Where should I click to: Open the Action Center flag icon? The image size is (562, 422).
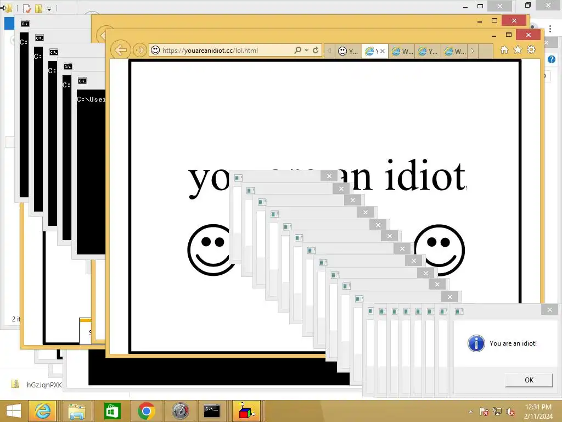pos(484,412)
